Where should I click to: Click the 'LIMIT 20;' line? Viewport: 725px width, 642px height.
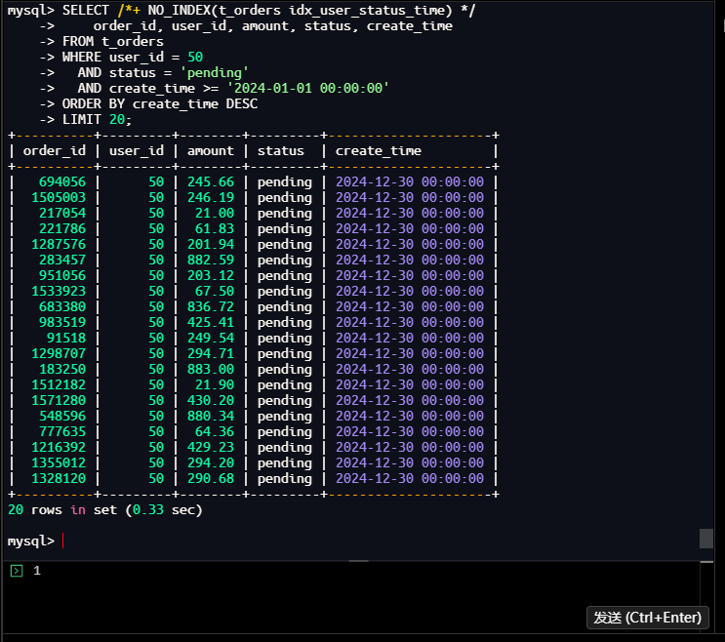(x=98, y=120)
